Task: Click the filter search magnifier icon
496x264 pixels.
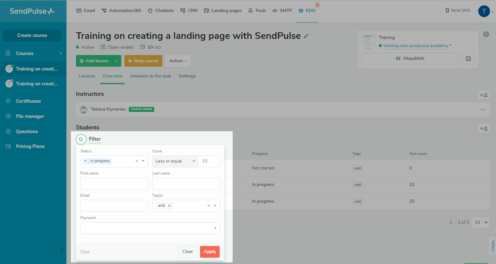Action: (x=81, y=139)
